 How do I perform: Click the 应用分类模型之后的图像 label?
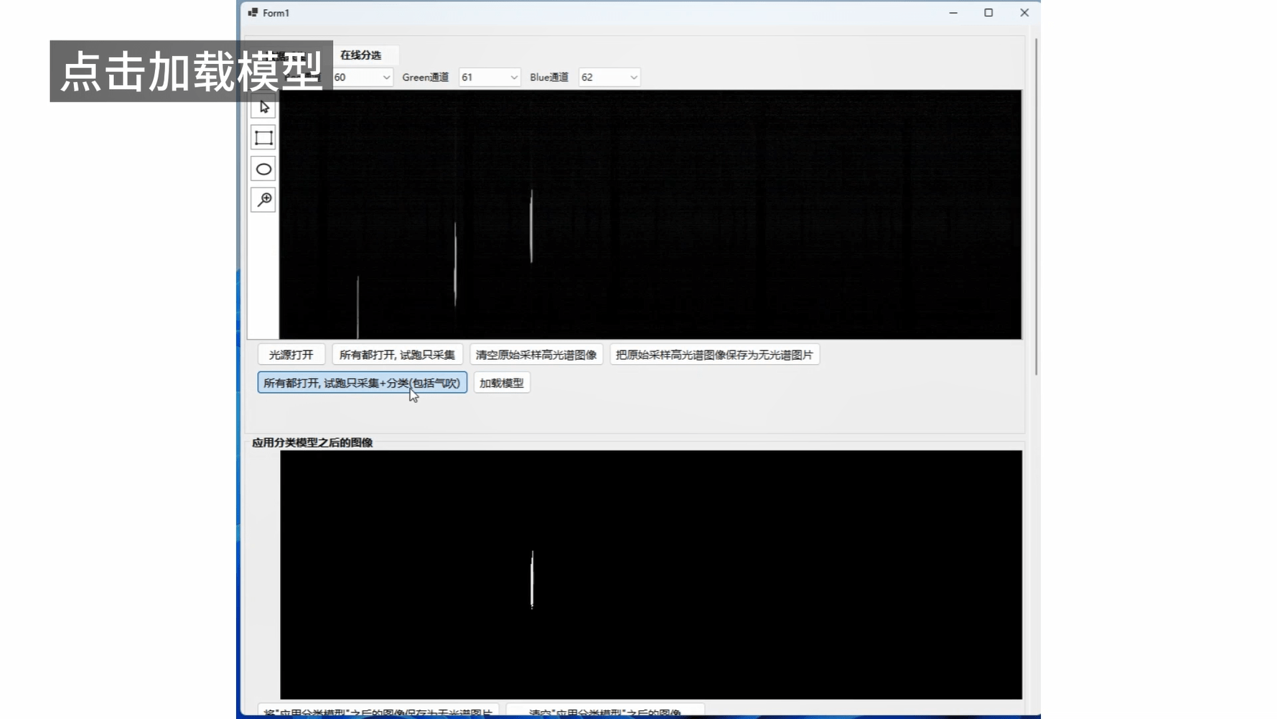(312, 442)
